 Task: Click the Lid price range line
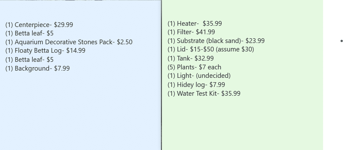tap(211, 49)
